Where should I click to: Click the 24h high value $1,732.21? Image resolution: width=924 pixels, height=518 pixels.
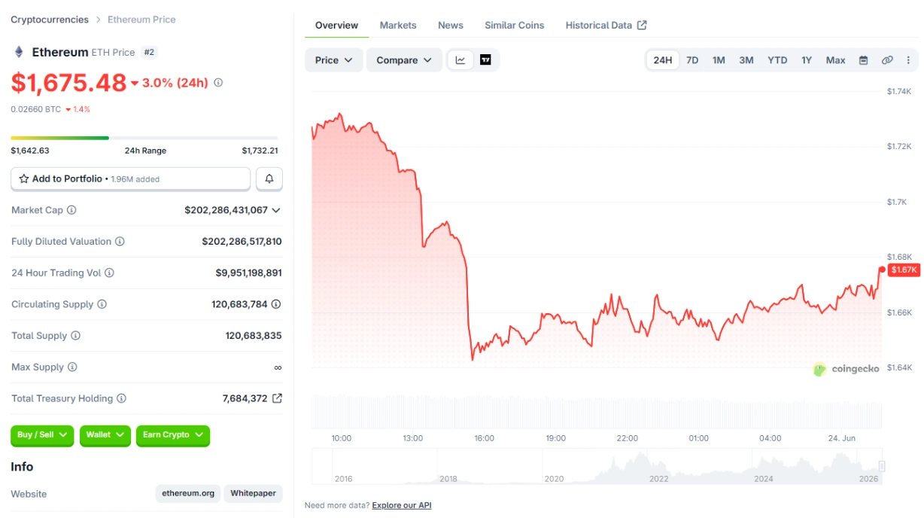pos(260,151)
